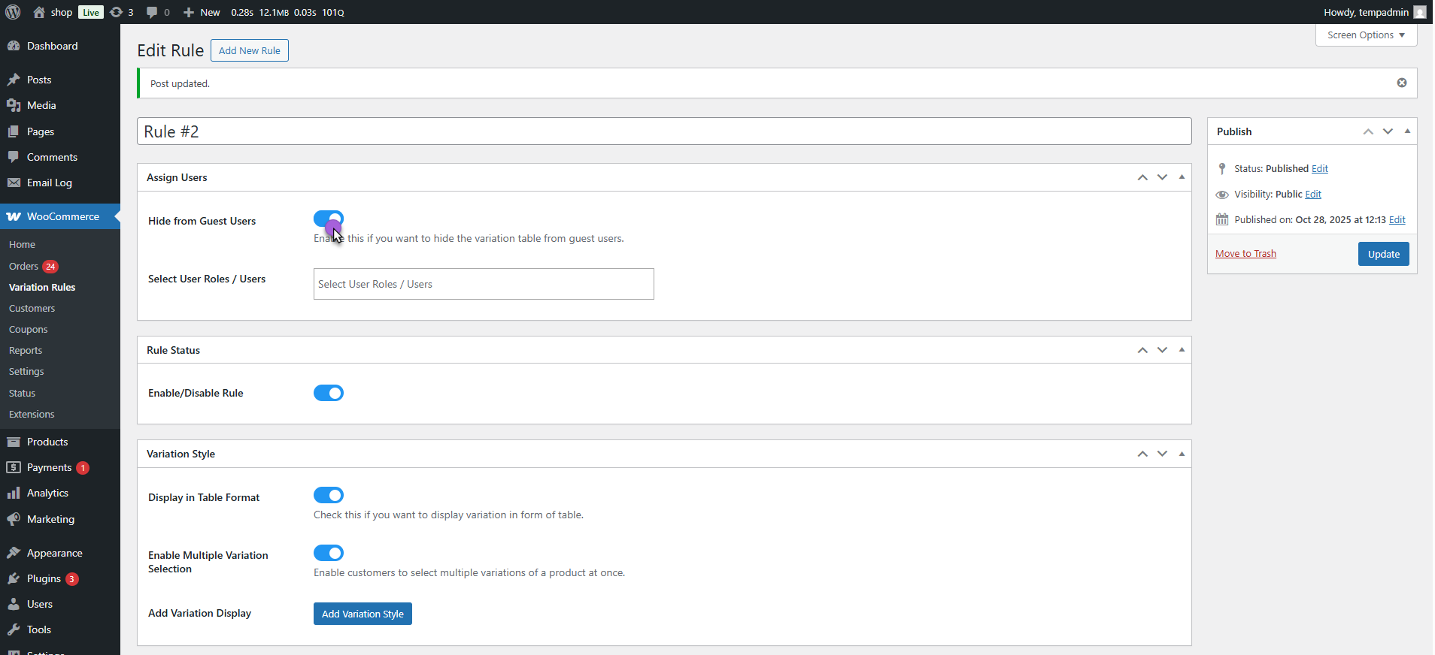
Task: Click the Tools wrench icon
Action: 14,629
